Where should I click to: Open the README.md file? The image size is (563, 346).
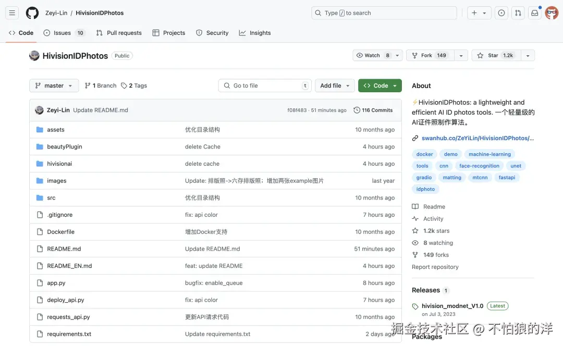[64, 249]
